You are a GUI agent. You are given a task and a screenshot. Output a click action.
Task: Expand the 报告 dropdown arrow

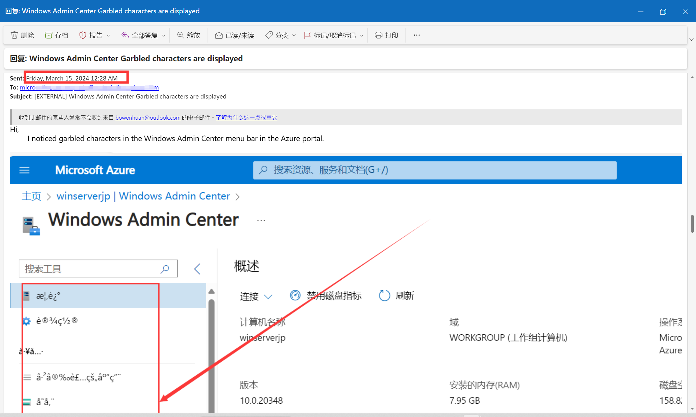[108, 36]
